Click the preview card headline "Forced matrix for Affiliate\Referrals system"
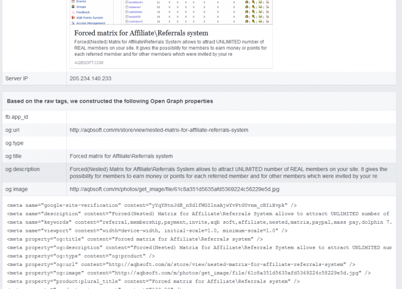 (x=141, y=33)
